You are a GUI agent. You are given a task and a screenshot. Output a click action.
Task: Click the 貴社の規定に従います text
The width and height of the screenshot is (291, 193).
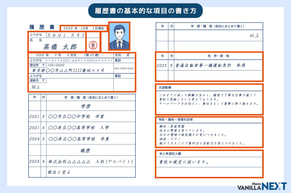(184, 162)
